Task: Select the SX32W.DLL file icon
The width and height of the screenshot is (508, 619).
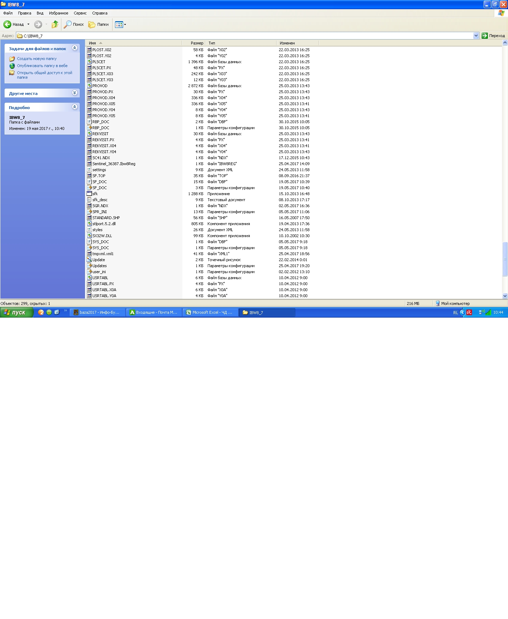Action: [89, 236]
